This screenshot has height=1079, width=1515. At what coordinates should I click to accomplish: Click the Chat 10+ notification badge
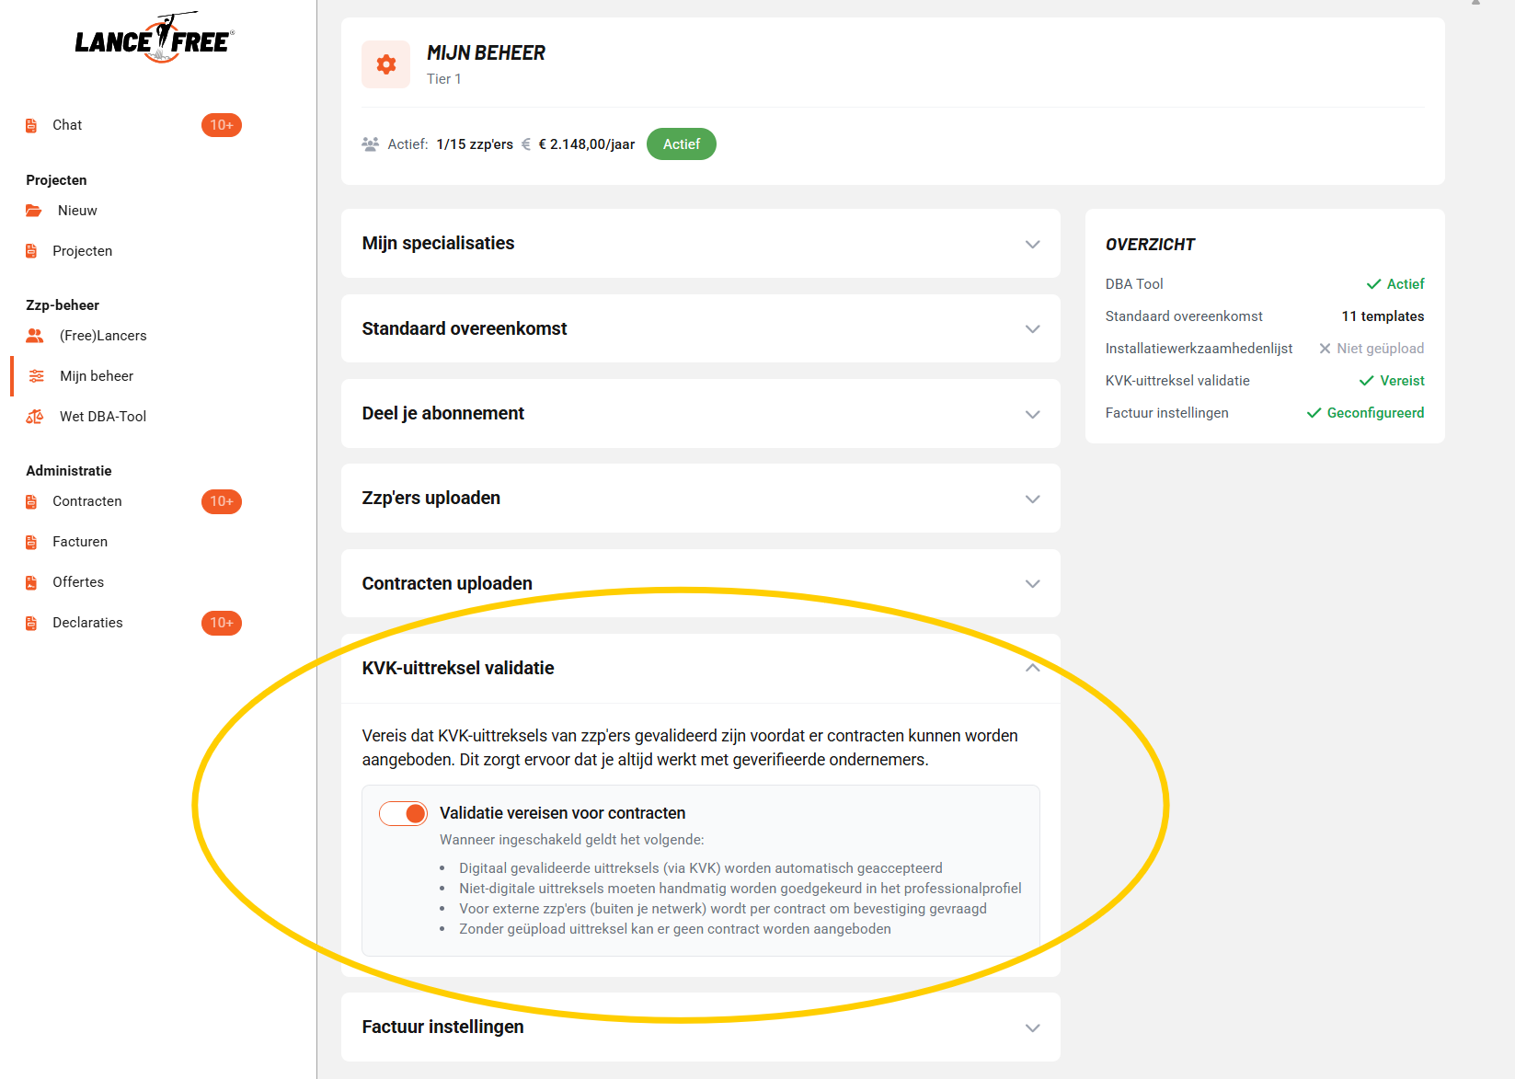pyautogui.click(x=222, y=125)
